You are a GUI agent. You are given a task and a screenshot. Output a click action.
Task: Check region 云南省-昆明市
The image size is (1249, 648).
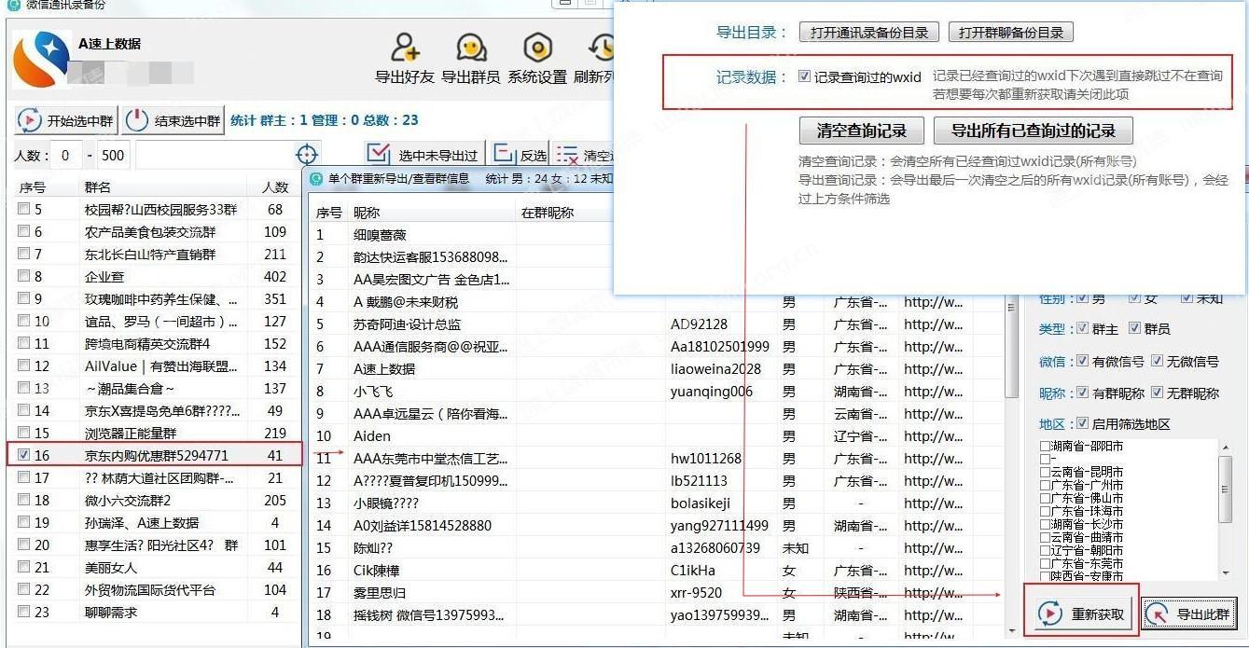pos(1046,473)
